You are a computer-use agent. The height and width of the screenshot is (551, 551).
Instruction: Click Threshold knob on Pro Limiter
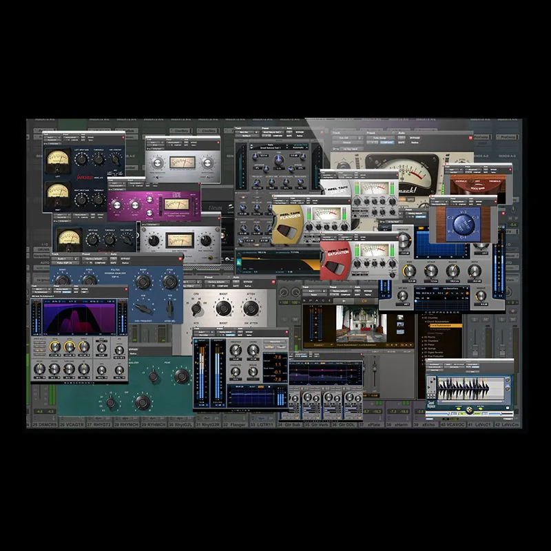236,351
